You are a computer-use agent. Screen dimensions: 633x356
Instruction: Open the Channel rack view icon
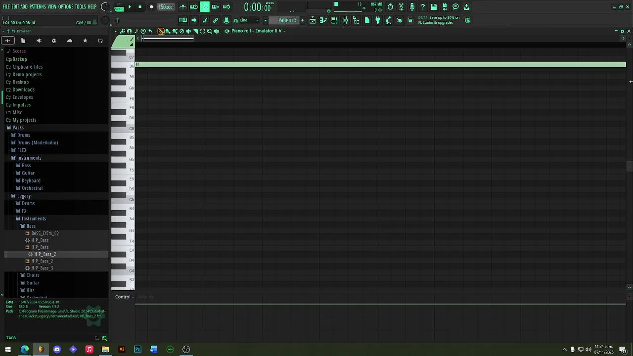pos(334,20)
